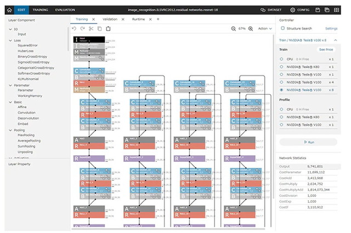Enable the Structure Search checkbox
351x233 pixels.
[283, 28]
